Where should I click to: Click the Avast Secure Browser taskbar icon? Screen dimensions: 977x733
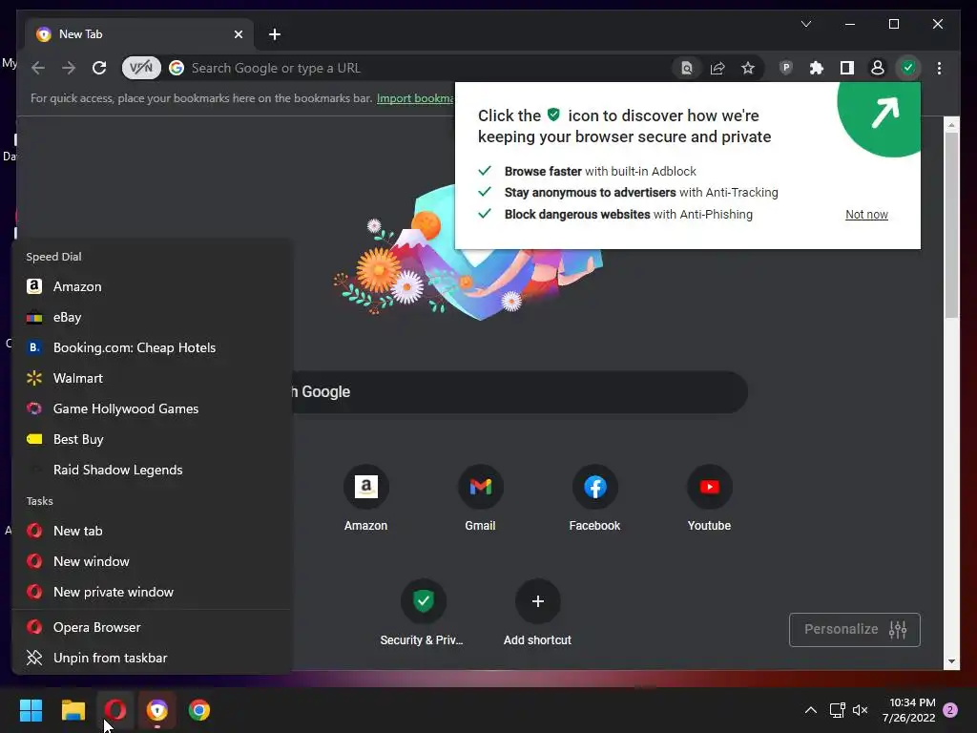pyautogui.click(x=157, y=710)
